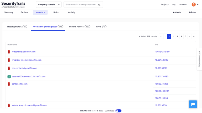
Task: Select the Hosting Report sub-tab
Action: pos(17,27)
